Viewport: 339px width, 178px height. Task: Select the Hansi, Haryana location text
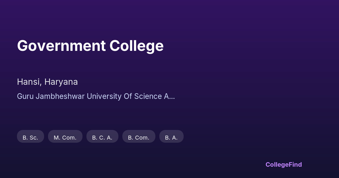tap(47, 82)
